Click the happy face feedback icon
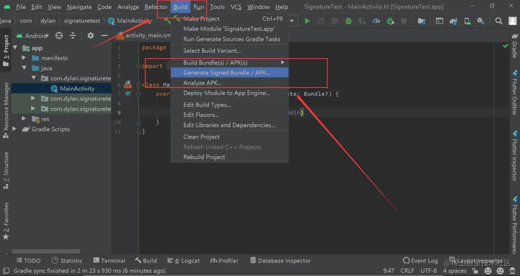 point(488,271)
